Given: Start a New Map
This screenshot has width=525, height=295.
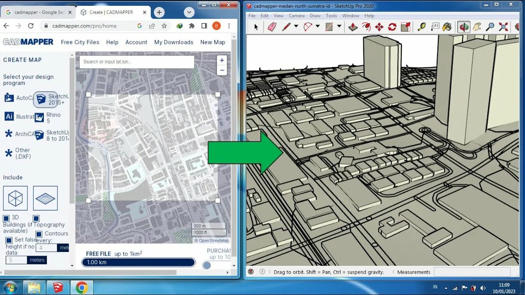Looking at the screenshot, I should click(212, 42).
